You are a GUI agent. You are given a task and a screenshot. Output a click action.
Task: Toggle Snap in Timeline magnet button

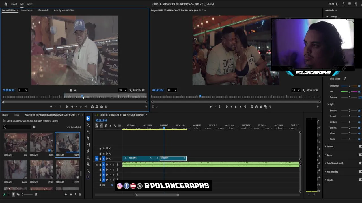coord(101,125)
